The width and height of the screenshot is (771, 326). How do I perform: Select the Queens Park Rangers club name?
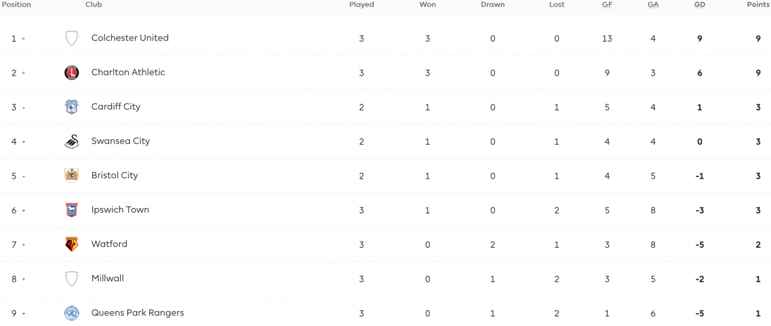click(138, 313)
